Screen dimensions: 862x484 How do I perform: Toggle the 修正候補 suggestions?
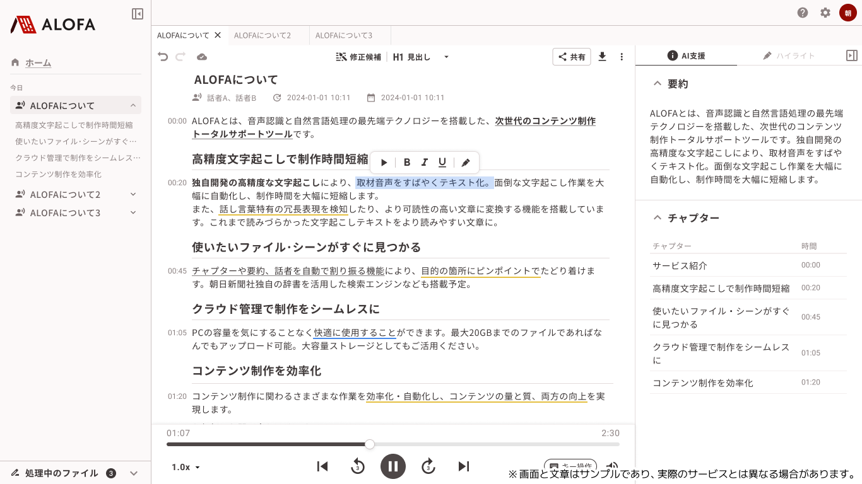(358, 57)
